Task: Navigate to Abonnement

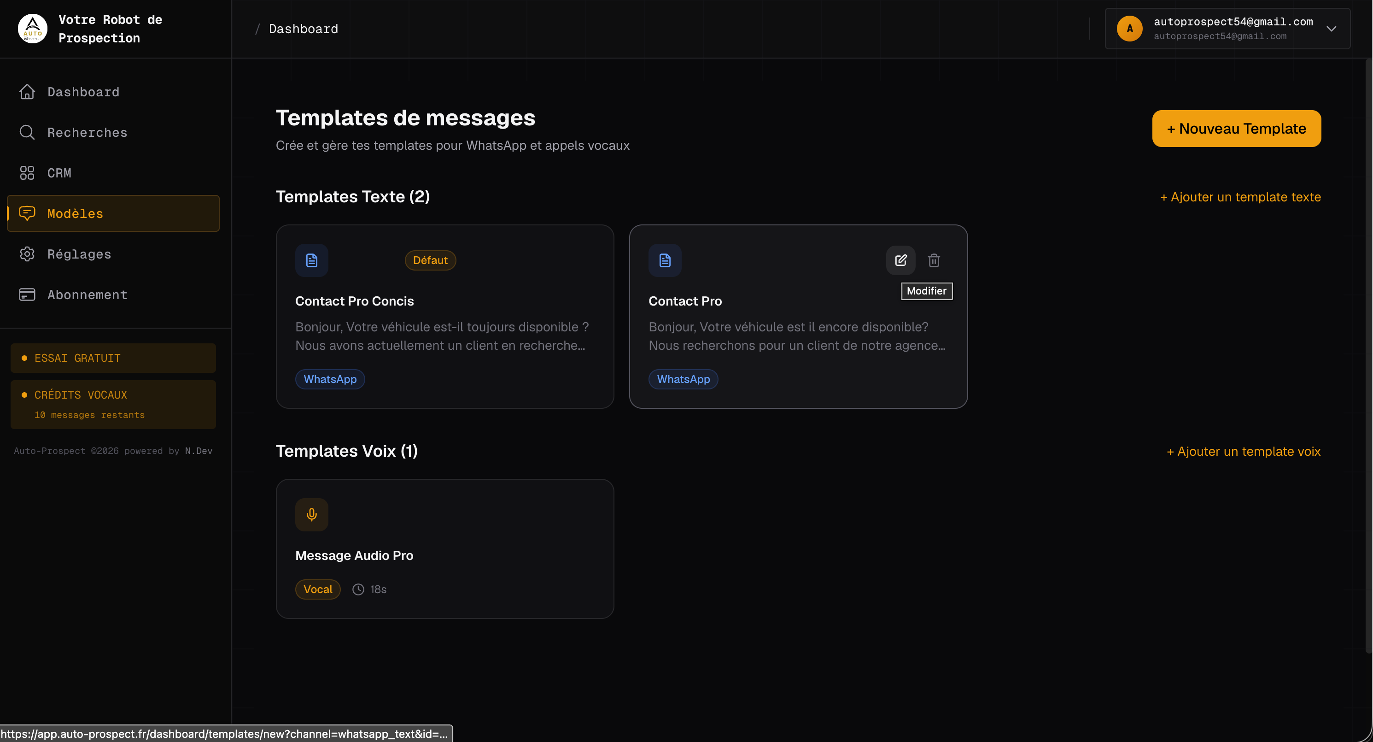Action: click(x=113, y=294)
